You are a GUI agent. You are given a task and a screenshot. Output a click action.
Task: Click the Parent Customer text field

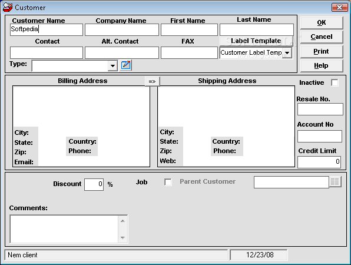[292, 182]
